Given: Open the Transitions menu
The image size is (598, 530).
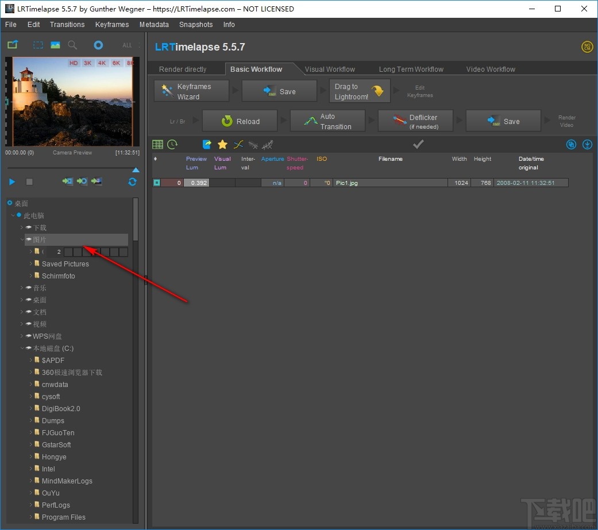Looking at the screenshot, I should 67,24.
